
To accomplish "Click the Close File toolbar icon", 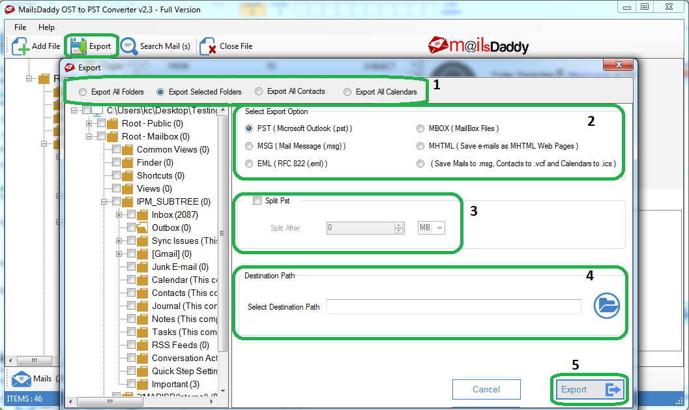I will pos(207,46).
